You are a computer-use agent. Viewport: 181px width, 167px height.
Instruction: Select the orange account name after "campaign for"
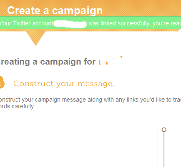106,62
